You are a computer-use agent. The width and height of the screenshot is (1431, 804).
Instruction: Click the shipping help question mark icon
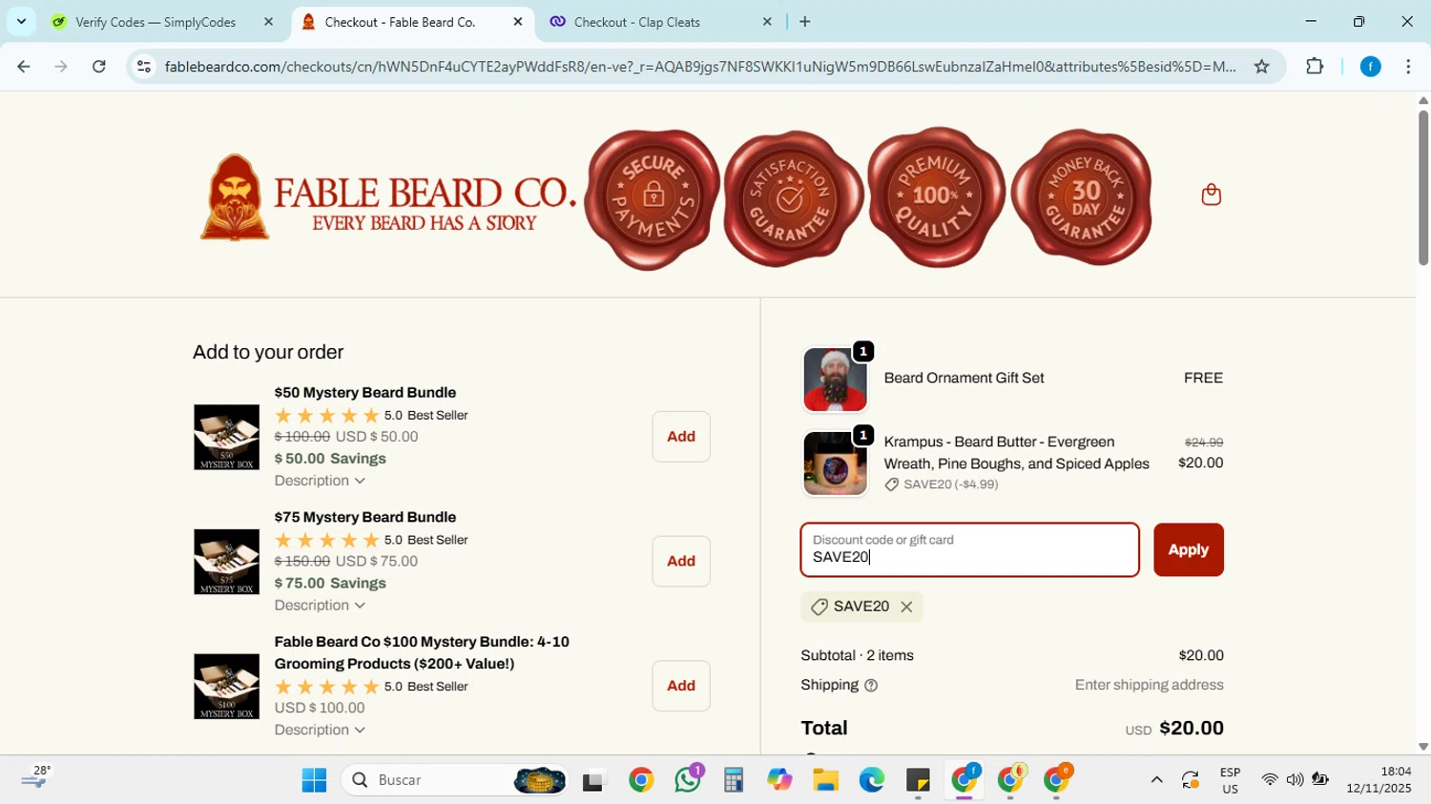[x=870, y=686]
